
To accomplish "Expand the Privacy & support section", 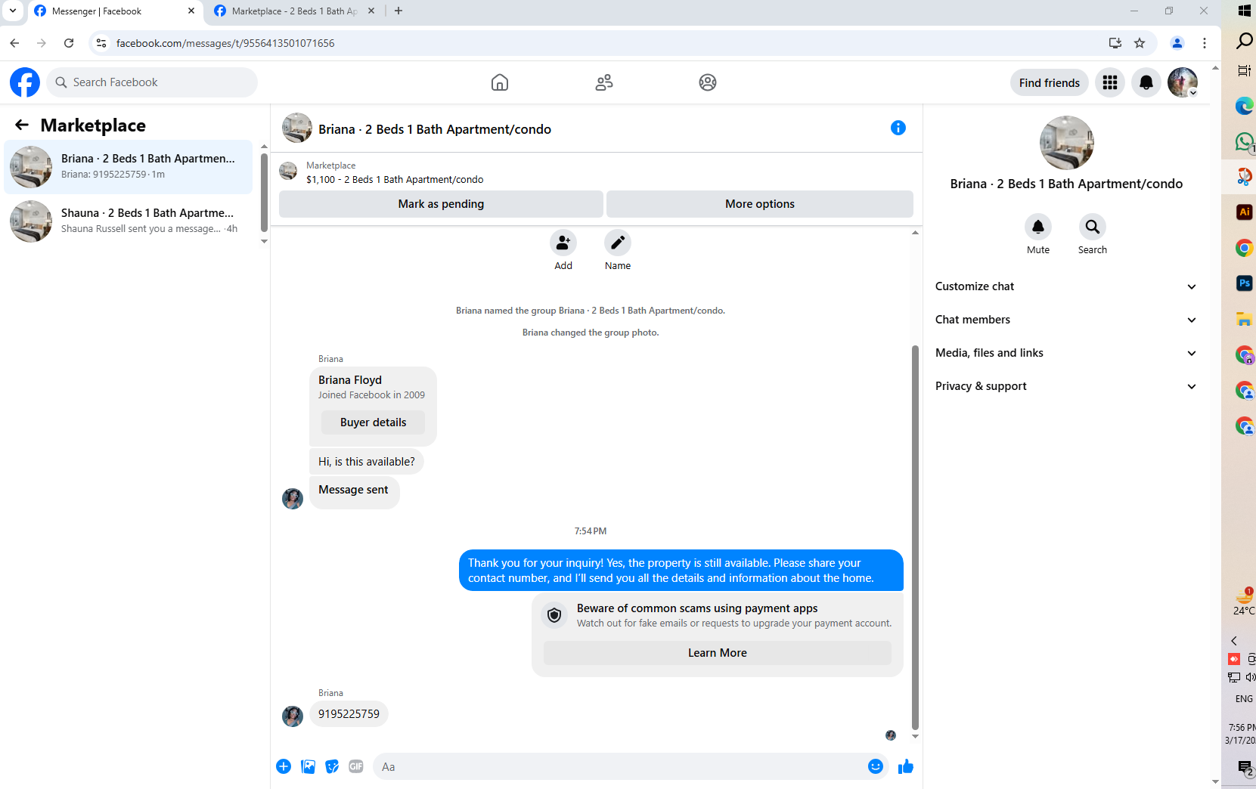I will (1066, 386).
